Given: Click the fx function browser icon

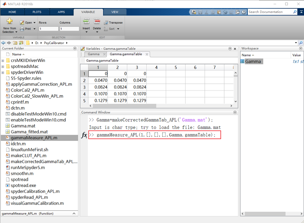Looking at the screenshot, I should [x=84, y=135].
